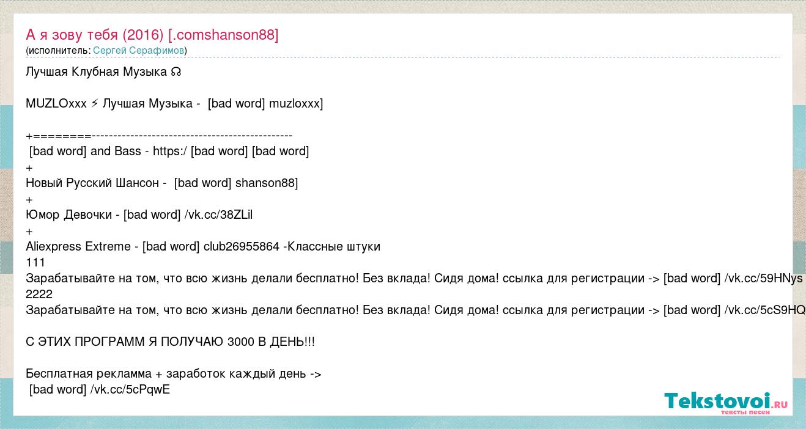
Task: Select the text '[bad word] /vk.cc/5cPqwE'
Action: point(99,390)
